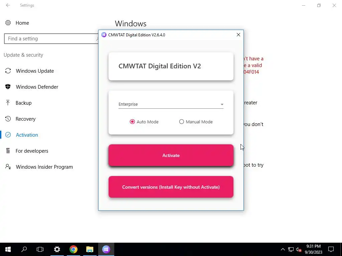Click the back arrow in Settings window
Screen dimensions: 342x256
(x=8, y=5)
